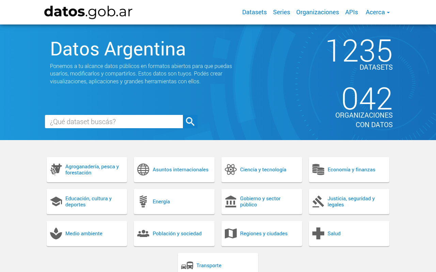Click the coin stack Economía icon

318,169
